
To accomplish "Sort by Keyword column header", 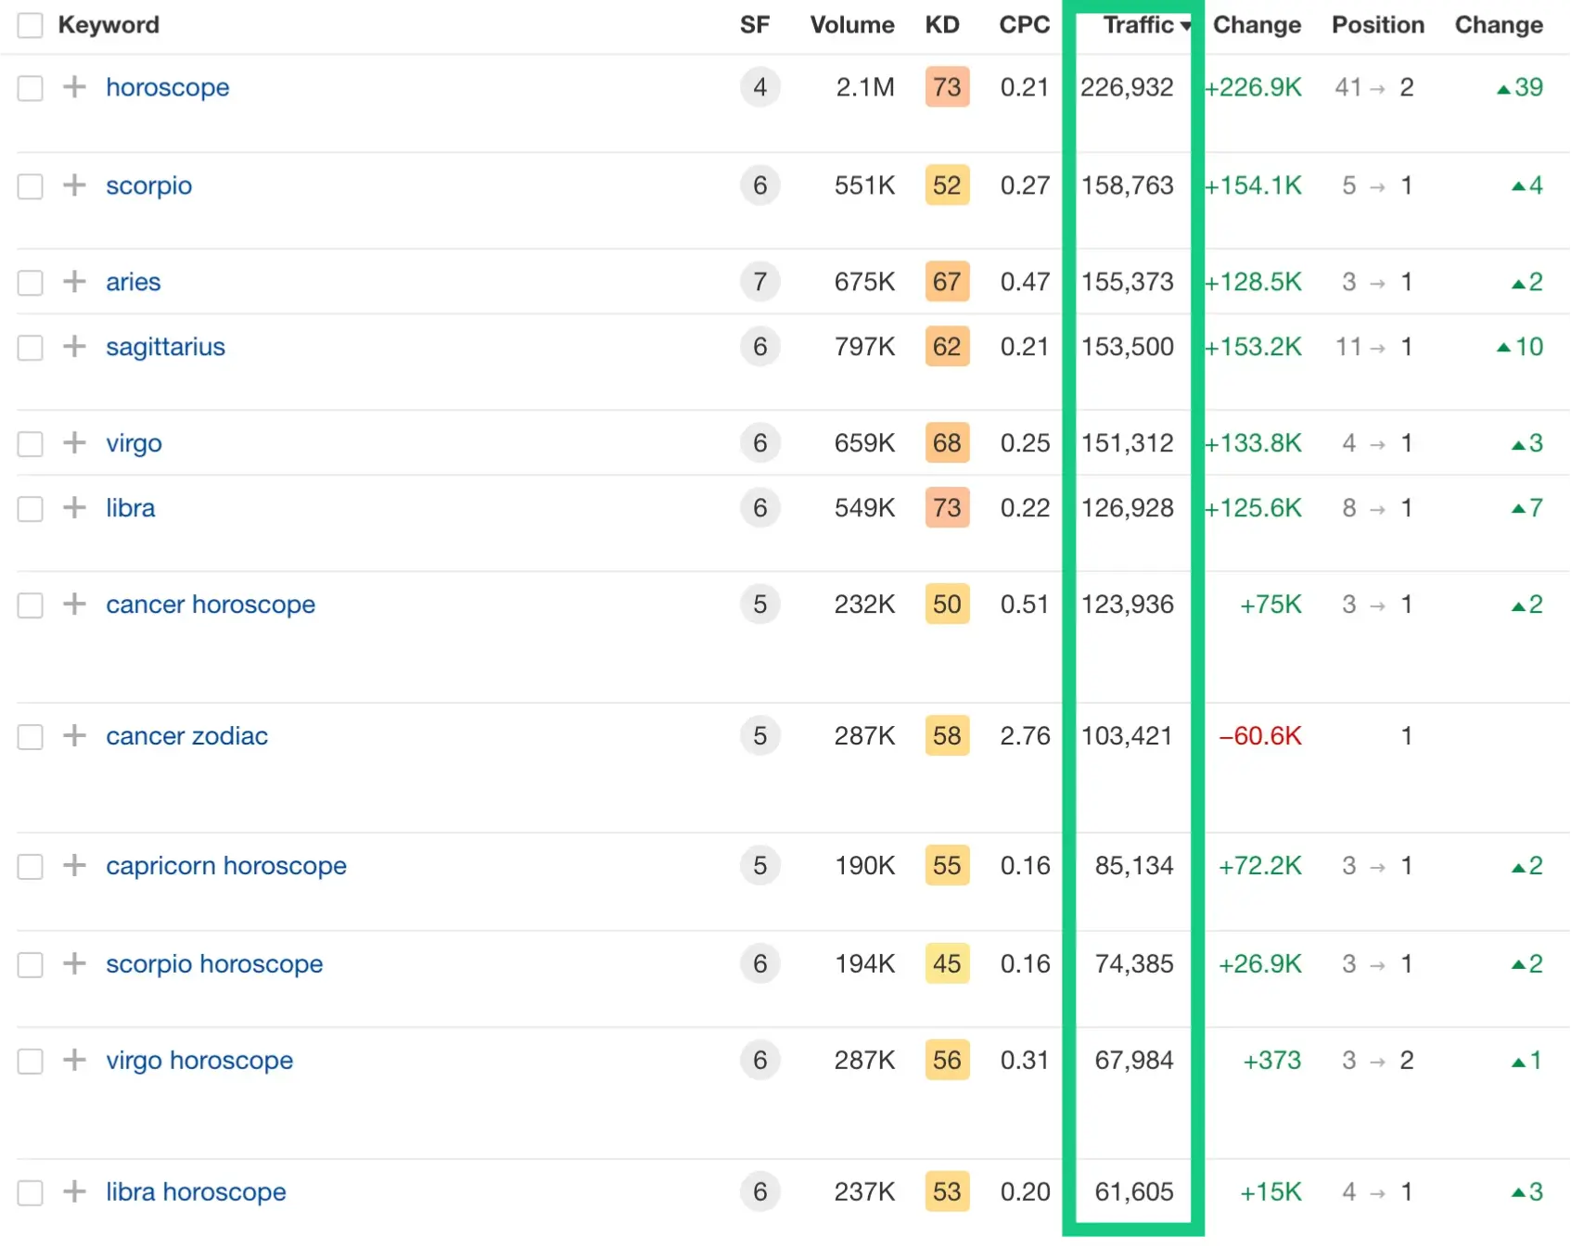I will pos(109,25).
